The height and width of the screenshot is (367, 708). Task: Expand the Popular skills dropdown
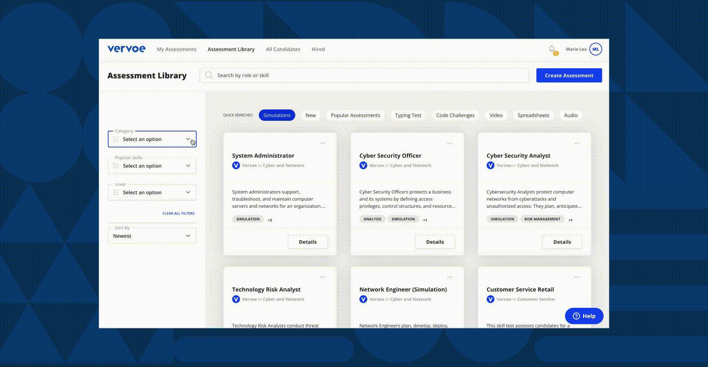(152, 166)
